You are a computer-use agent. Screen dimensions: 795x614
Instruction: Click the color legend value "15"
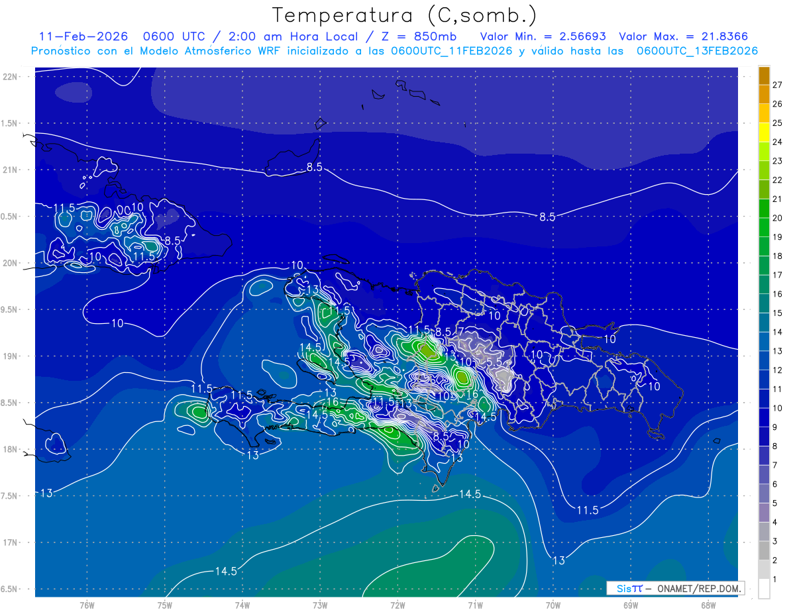point(778,313)
